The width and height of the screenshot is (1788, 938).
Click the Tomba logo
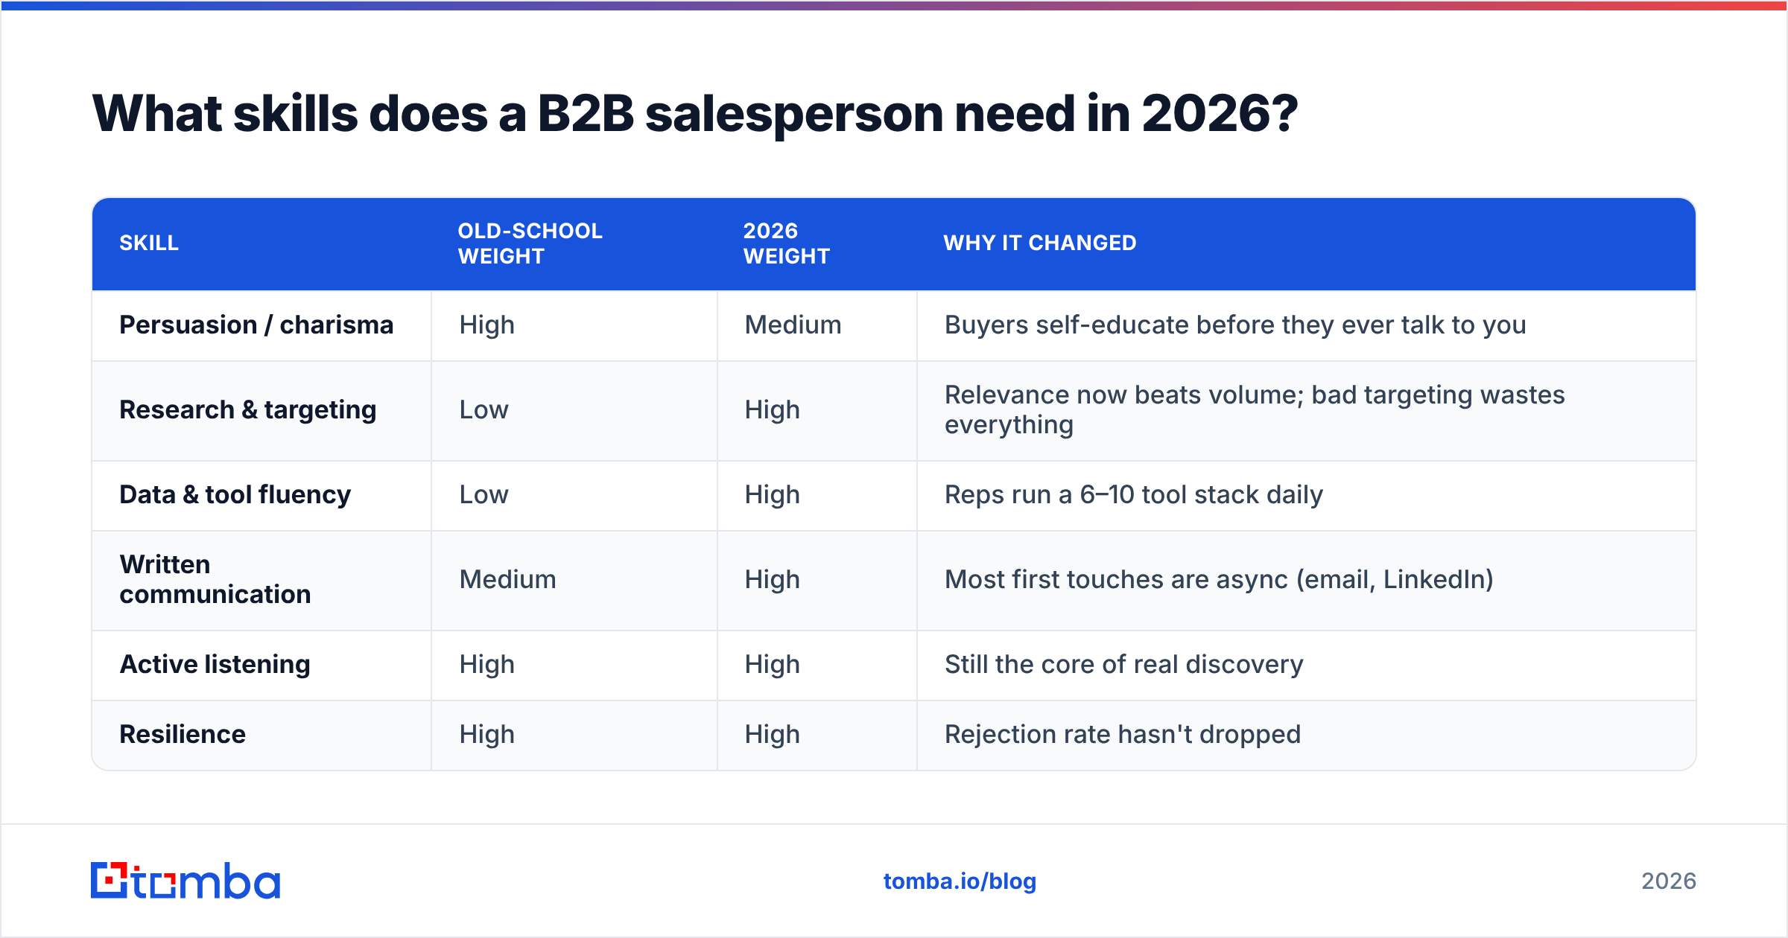point(186,881)
